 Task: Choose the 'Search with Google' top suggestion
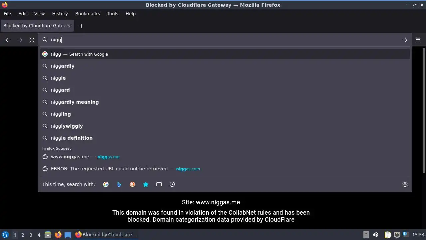(225, 54)
